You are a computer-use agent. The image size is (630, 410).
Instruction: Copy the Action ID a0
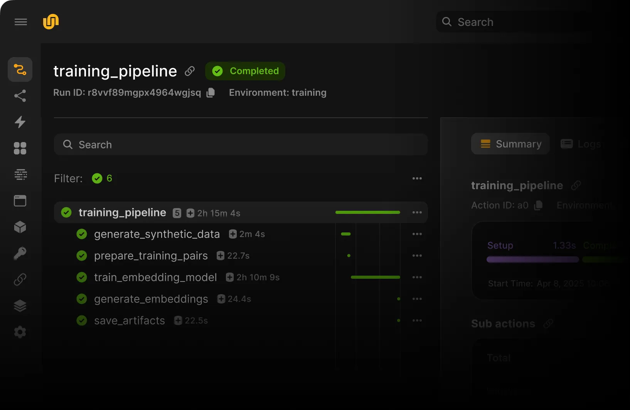[x=538, y=205]
